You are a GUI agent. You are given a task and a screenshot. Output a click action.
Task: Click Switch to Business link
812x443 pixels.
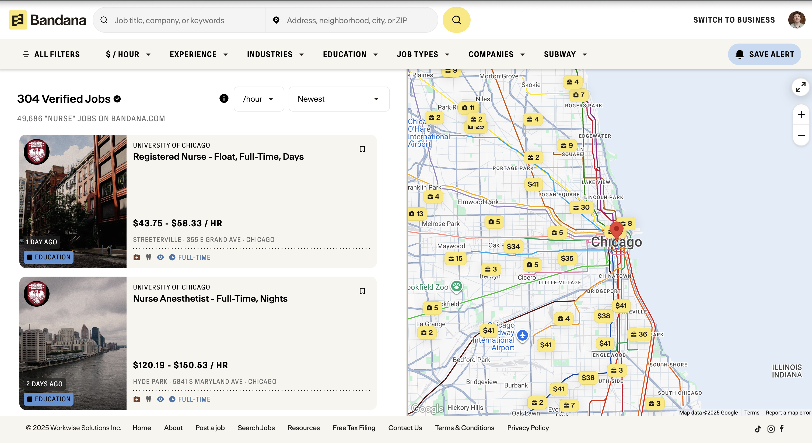coord(734,20)
